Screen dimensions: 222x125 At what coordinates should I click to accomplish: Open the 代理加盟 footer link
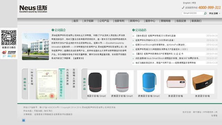click(x=38, y=111)
